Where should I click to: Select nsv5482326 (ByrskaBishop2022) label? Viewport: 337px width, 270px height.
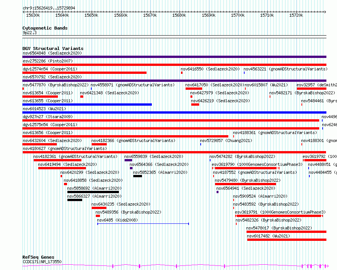point(268,220)
